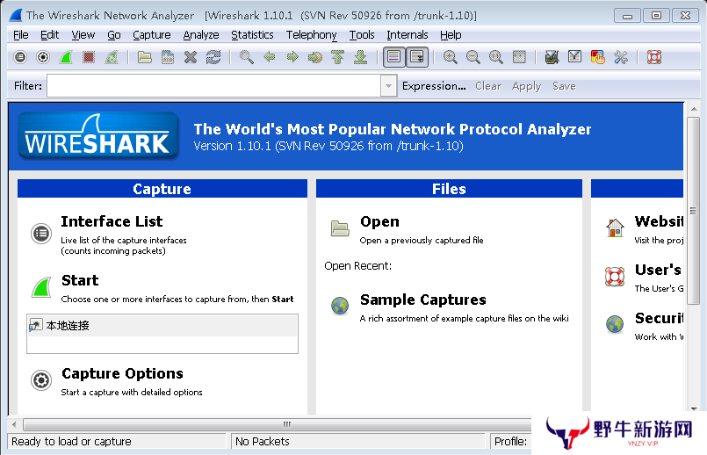This screenshot has width=707, height=455.
Task: Zoom in toolbar icon
Action: click(450, 57)
